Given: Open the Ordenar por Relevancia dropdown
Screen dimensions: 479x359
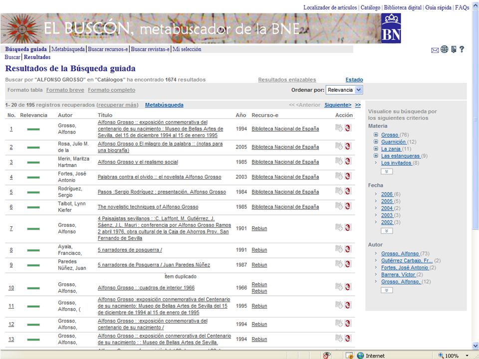Looking at the screenshot, I should tap(344, 90).
